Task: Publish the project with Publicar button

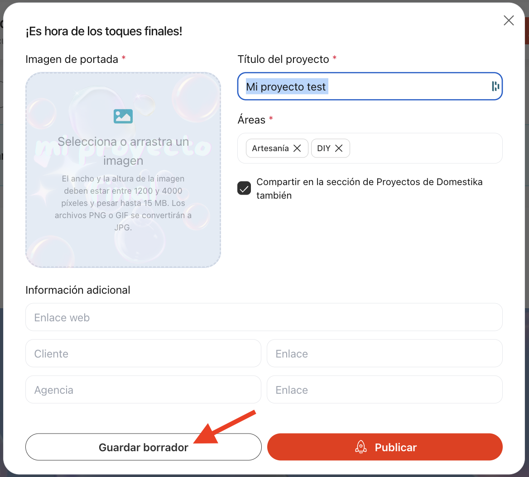Action: click(x=385, y=447)
